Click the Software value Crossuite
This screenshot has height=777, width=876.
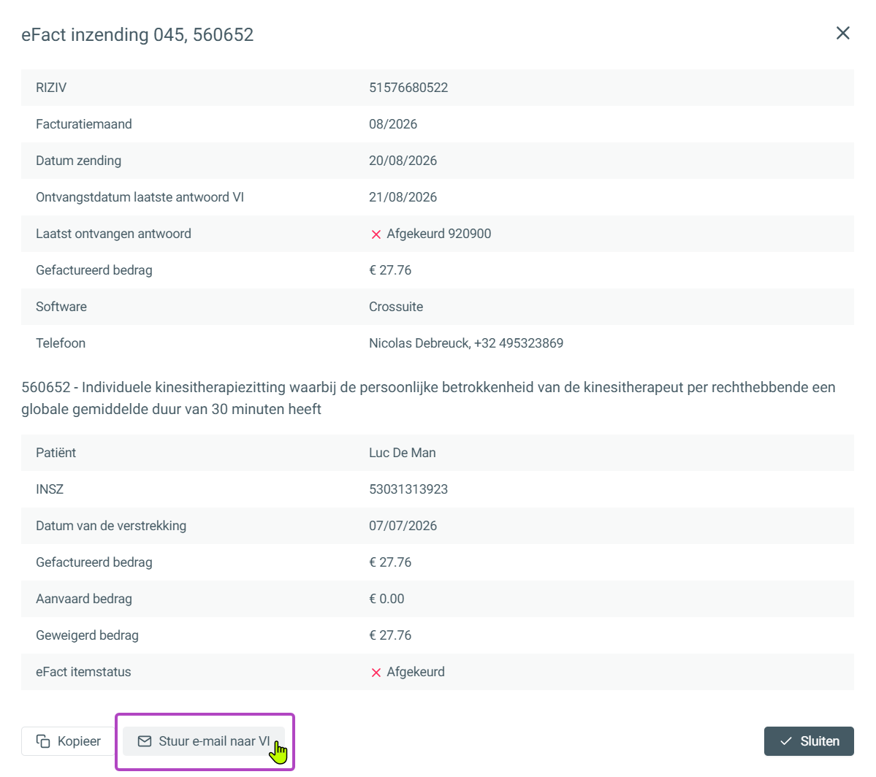396,307
